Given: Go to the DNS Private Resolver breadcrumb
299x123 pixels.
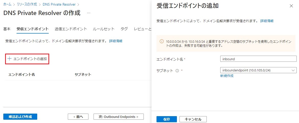Looking at the screenshot, I should [59, 4].
